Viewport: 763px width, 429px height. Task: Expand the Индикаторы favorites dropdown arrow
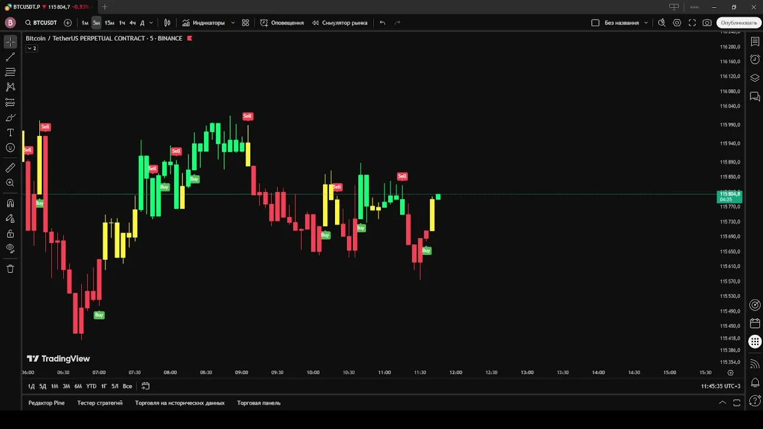click(232, 23)
